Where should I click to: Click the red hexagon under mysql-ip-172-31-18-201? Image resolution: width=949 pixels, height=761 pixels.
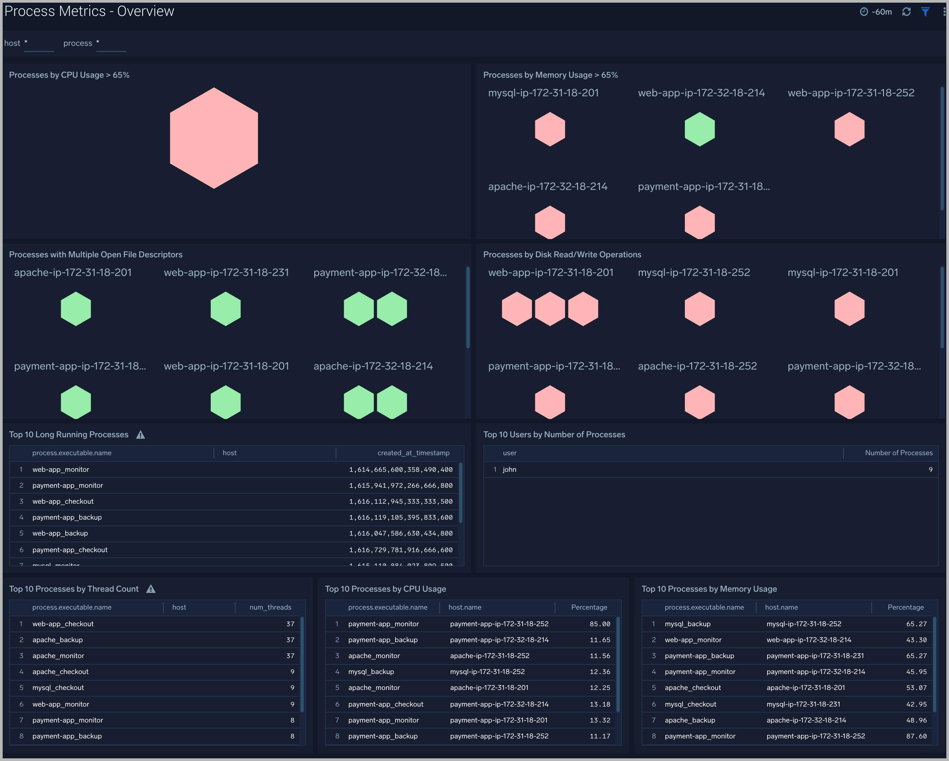pos(549,128)
